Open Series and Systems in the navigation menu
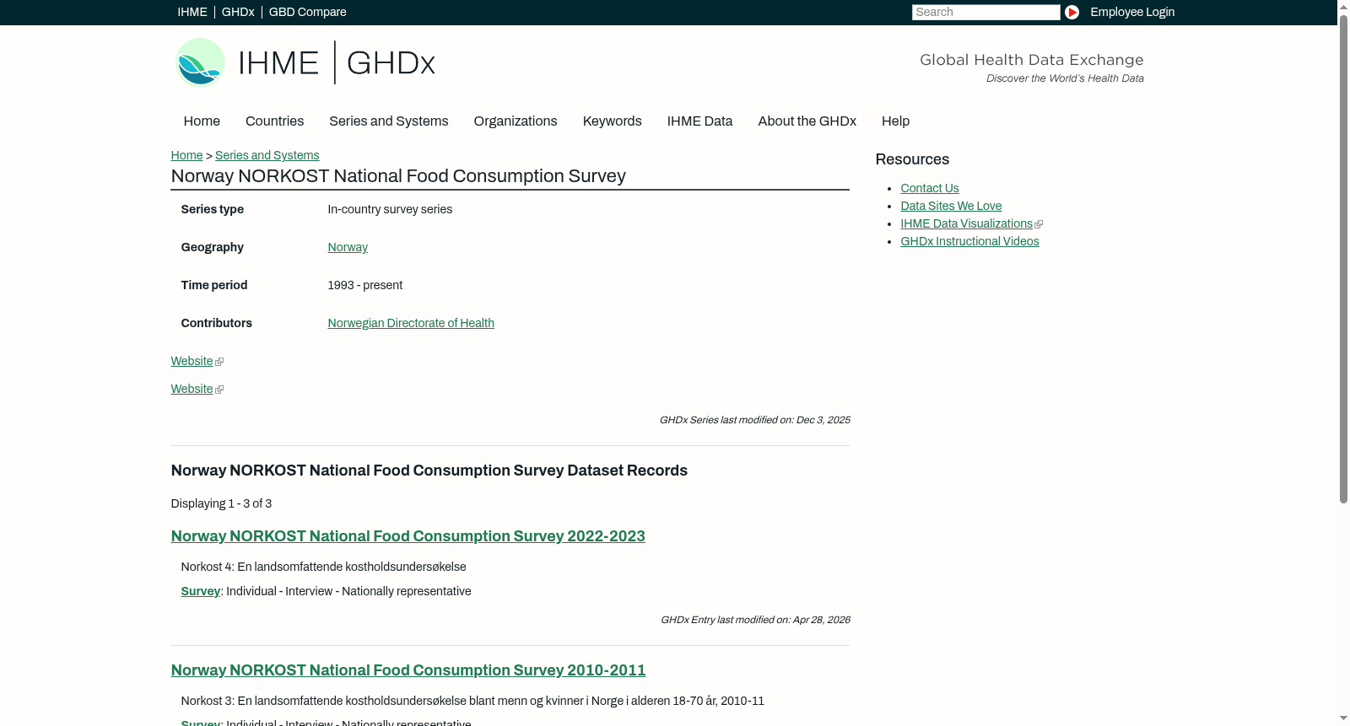Image resolution: width=1350 pixels, height=726 pixels. tap(389, 121)
